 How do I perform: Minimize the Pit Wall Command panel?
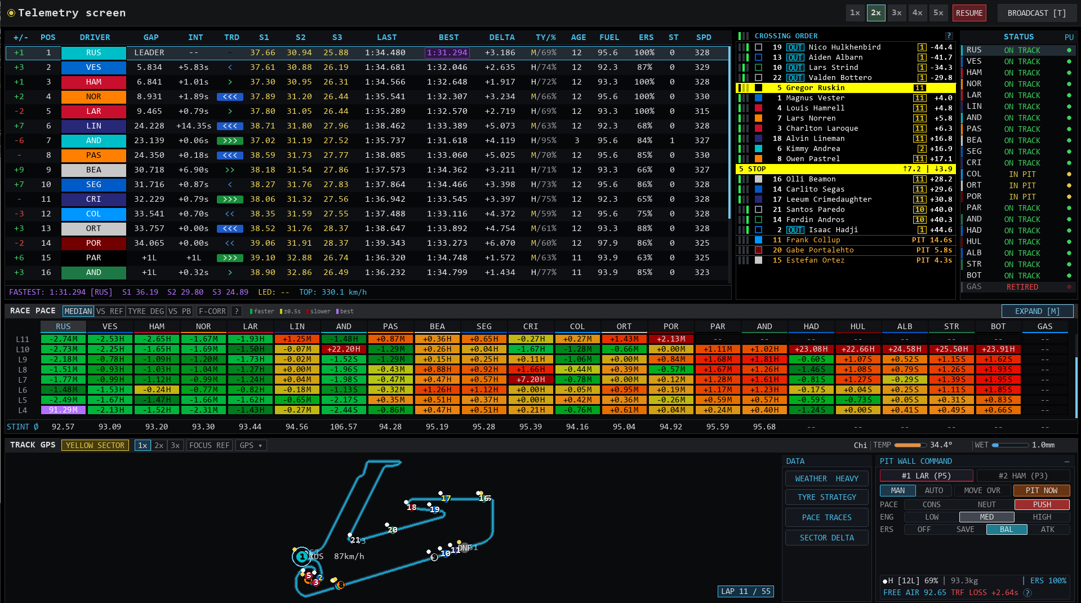click(1067, 461)
